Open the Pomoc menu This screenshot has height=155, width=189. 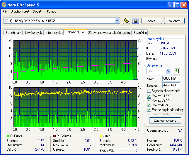pos(52,11)
